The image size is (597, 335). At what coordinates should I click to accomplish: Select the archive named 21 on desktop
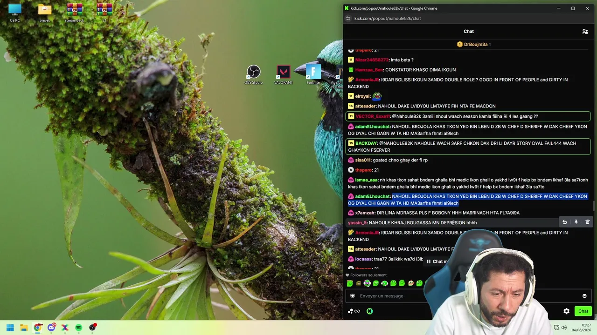(x=104, y=13)
